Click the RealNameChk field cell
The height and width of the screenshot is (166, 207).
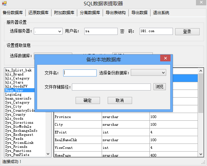tap(78, 140)
